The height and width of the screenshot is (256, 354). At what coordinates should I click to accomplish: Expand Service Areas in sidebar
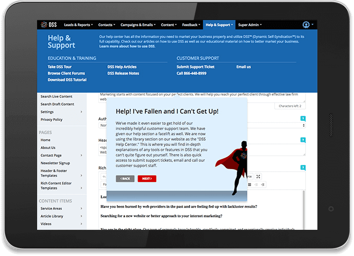81,209
